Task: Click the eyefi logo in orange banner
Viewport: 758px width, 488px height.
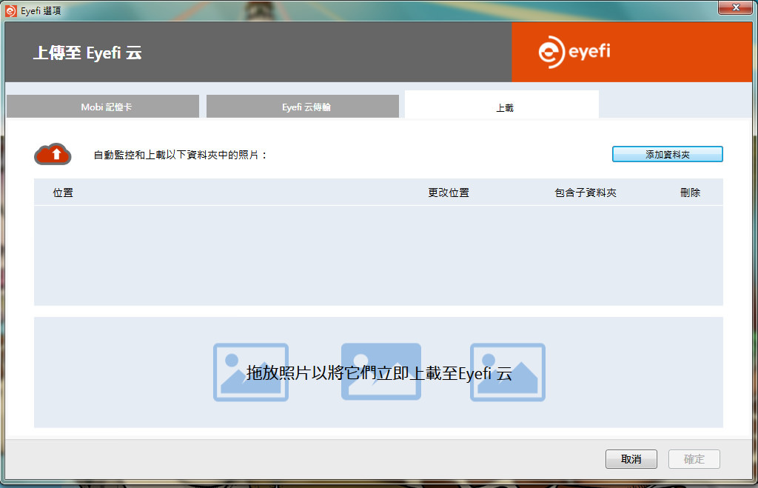Action: point(574,52)
